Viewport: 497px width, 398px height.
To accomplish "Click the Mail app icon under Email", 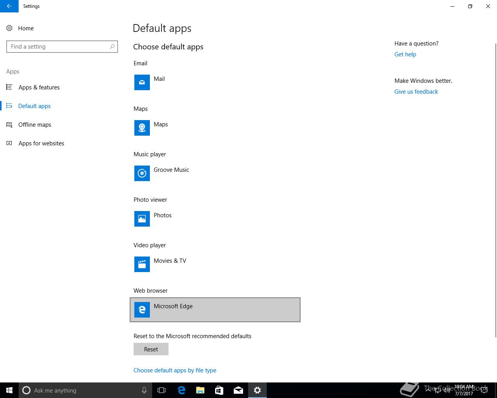I will (142, 82).
